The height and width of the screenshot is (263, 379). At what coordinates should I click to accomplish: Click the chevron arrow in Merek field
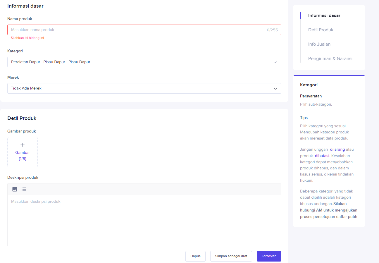point(275,88)
